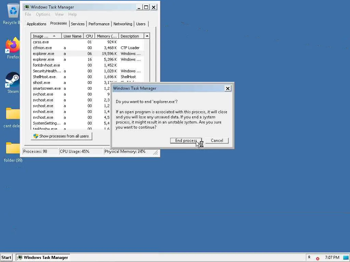
Task: Click the red error tray icon
Action: tap(318, 259)
